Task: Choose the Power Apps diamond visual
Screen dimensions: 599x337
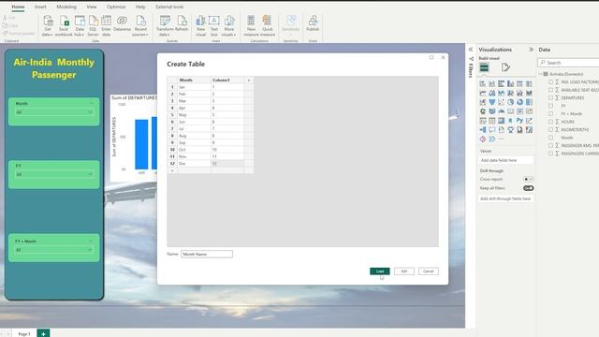Action: coord(483,139)
